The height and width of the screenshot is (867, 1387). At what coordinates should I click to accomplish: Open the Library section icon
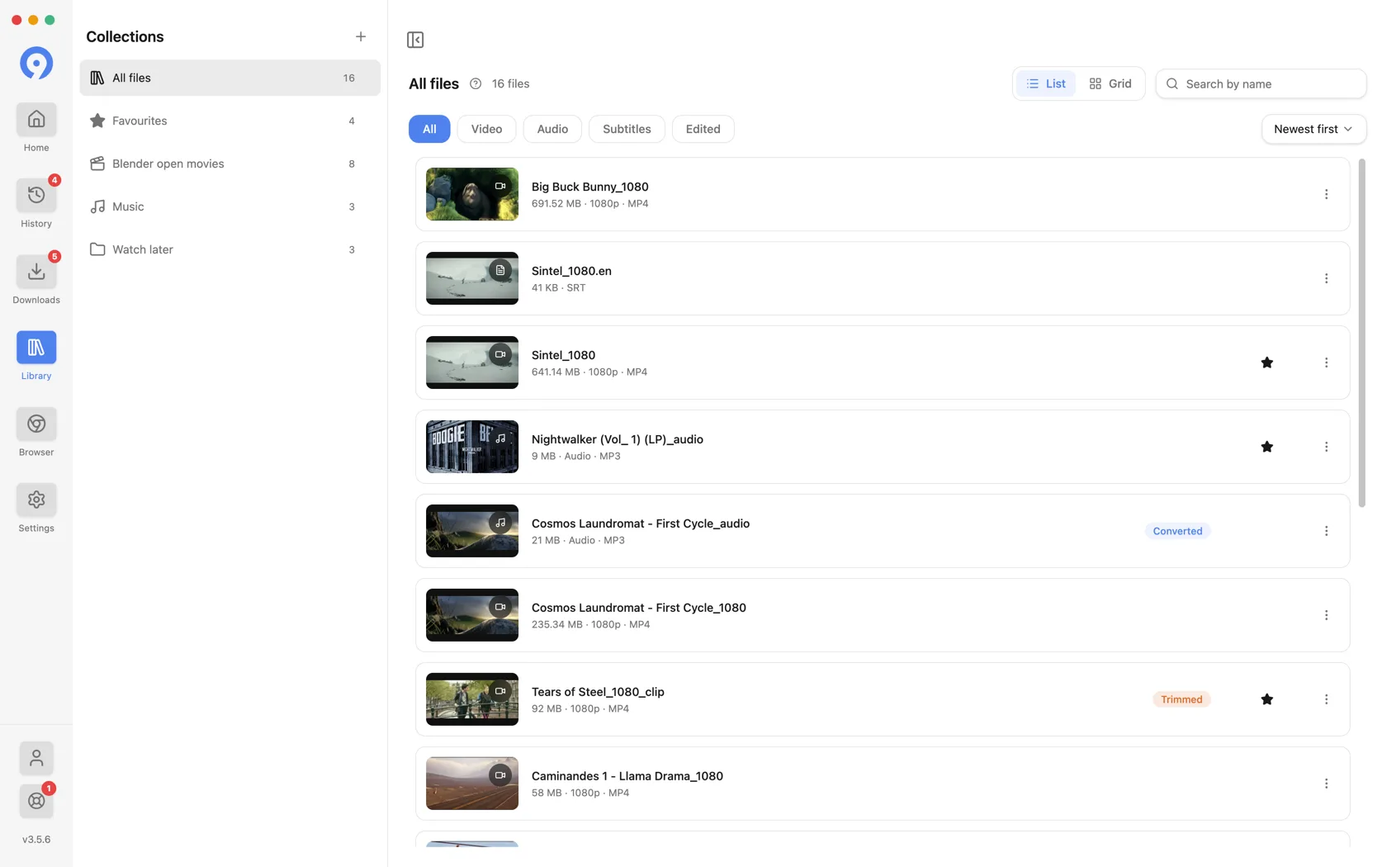pos(36,348)
